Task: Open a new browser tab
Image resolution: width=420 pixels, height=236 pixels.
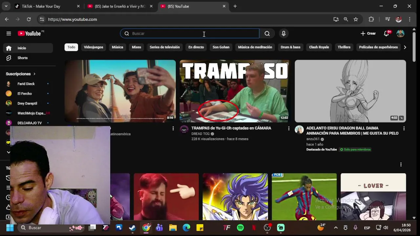Action: coord(235,6)
